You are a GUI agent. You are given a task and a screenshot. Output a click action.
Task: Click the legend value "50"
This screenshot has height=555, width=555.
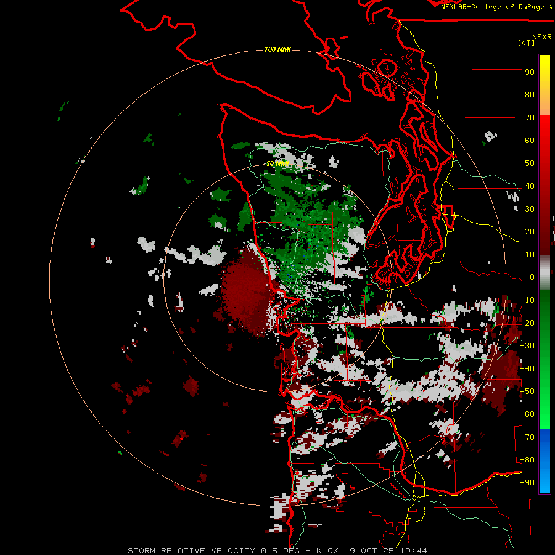pyautogui.click(x=530, y=163)
